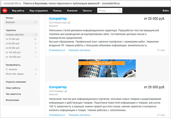This screenshot has width=171, height=118.
Task: Open the Ищу работу menu
Action: click(x=18, y=11)
